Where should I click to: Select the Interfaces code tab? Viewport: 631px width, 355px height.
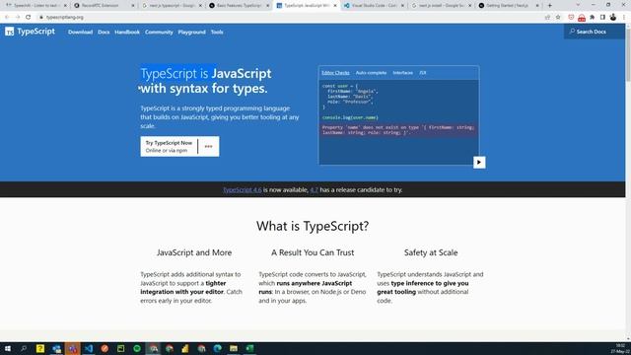pyautogui.click(x=402, y=73)
